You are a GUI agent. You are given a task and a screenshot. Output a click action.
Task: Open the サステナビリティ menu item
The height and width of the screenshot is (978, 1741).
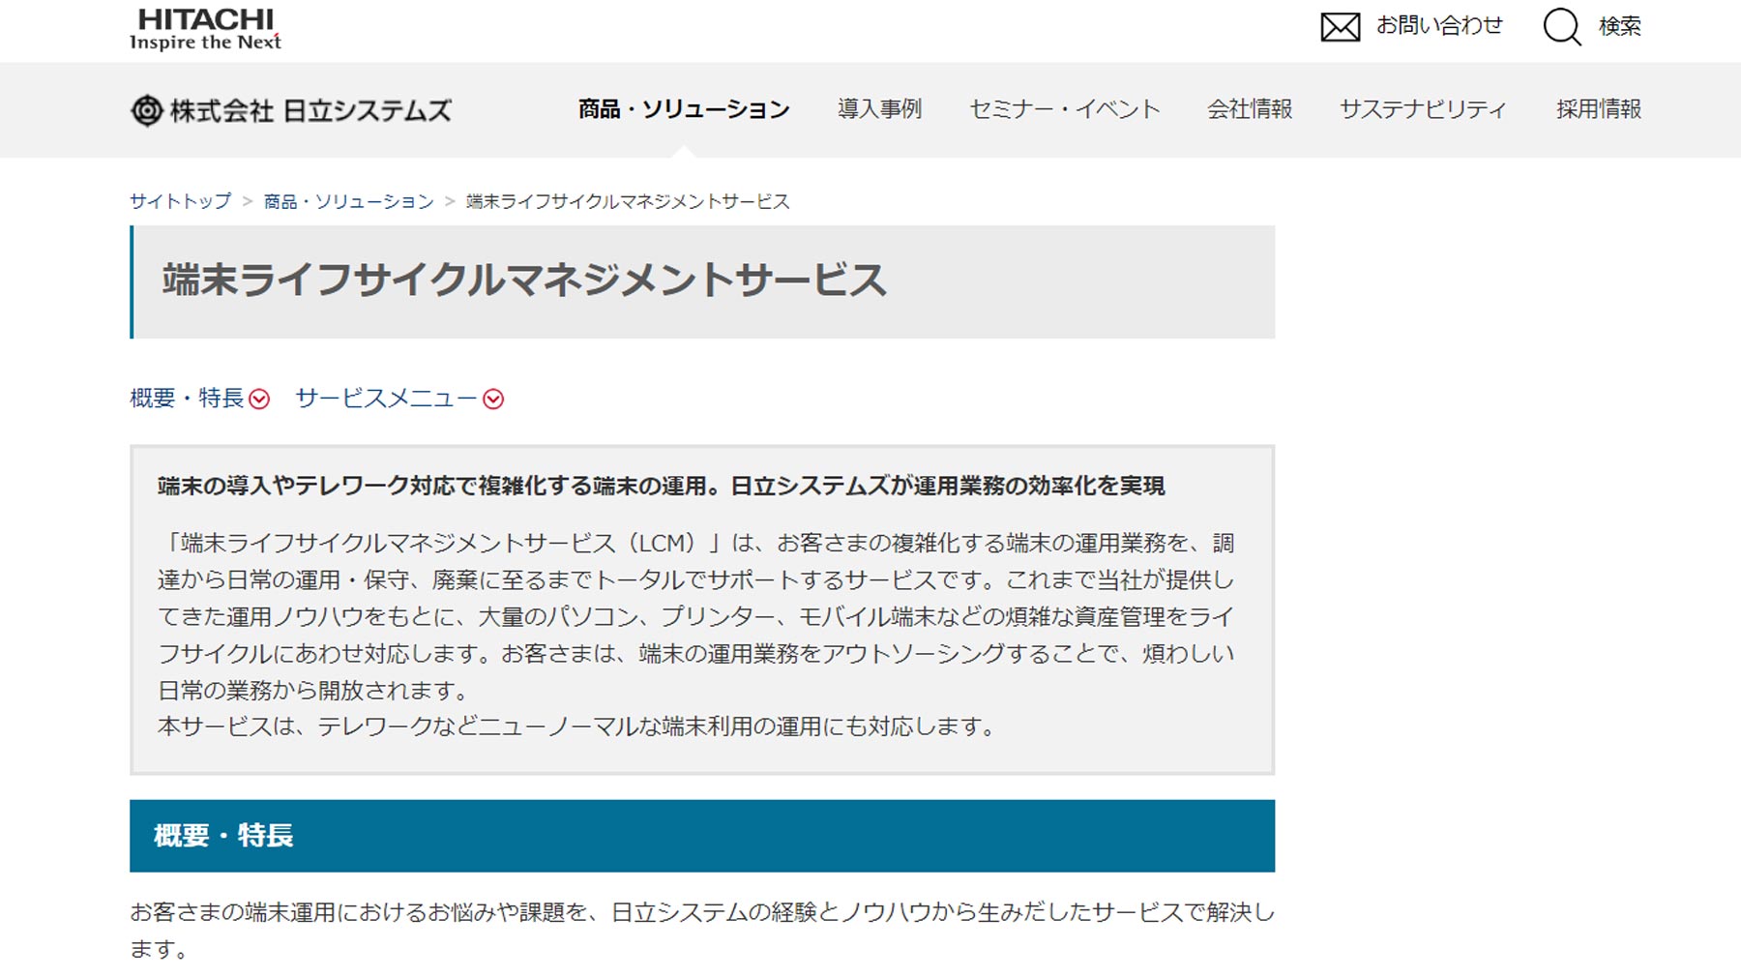point(1423,109)
